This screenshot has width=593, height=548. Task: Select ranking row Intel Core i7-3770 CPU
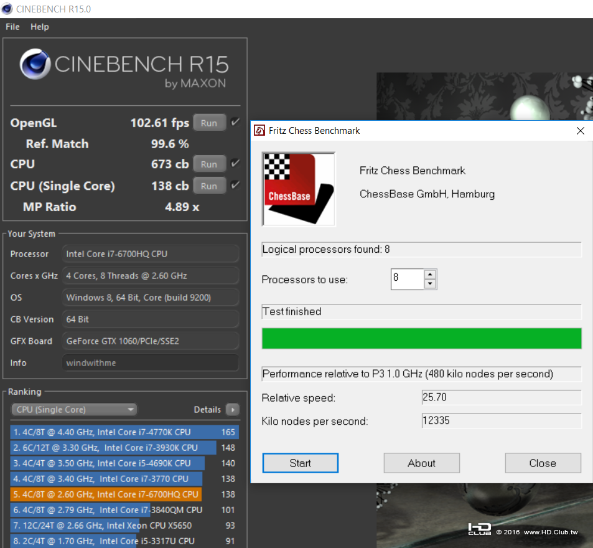(x=124, y=479)
